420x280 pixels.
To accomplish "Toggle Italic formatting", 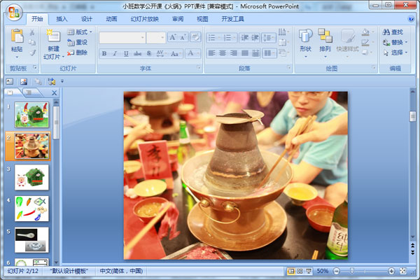I will (115, 53).
